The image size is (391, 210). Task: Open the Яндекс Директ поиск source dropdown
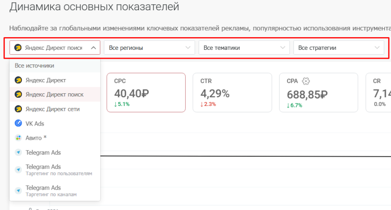[55, 47]
